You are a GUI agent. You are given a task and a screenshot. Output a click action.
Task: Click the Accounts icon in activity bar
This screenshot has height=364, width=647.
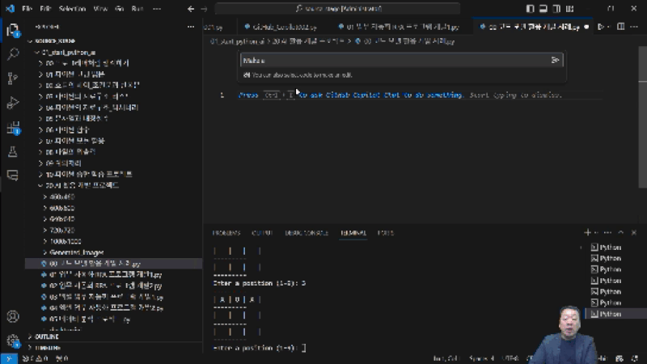[12, 316]
